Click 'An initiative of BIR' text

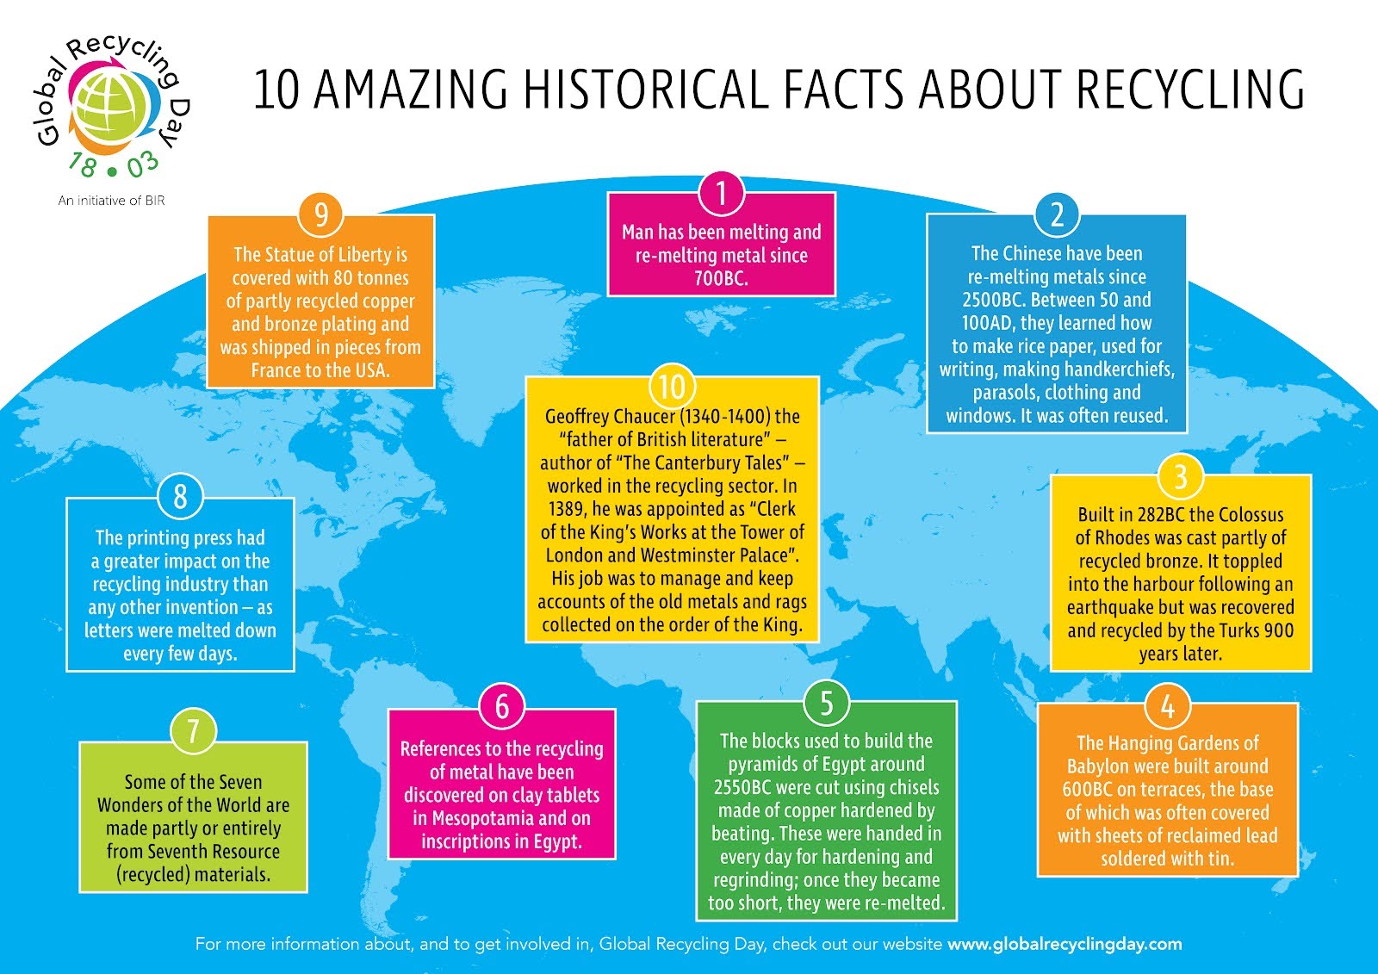pos(111,201)
